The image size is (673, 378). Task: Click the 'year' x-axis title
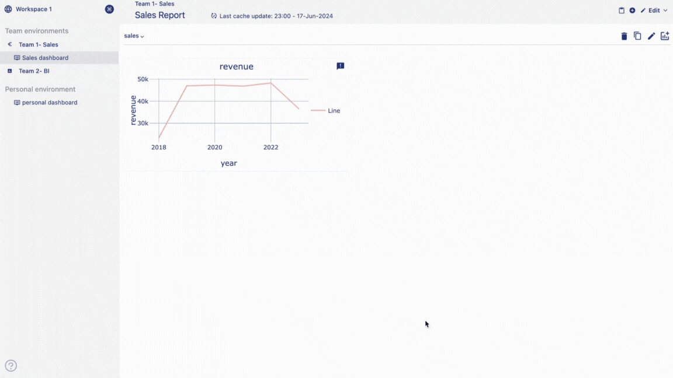coord(229,163)
